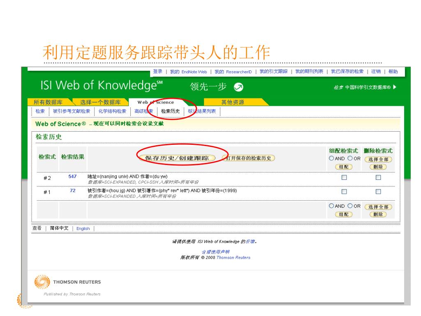Click the 注销 link
This screenshot has height=316, width=421.
tap(376, 72)
